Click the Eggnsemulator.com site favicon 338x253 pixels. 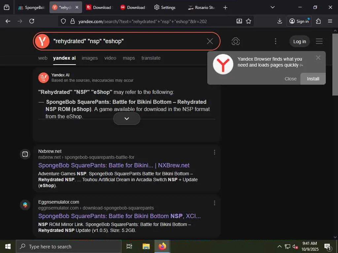[25, 205]
